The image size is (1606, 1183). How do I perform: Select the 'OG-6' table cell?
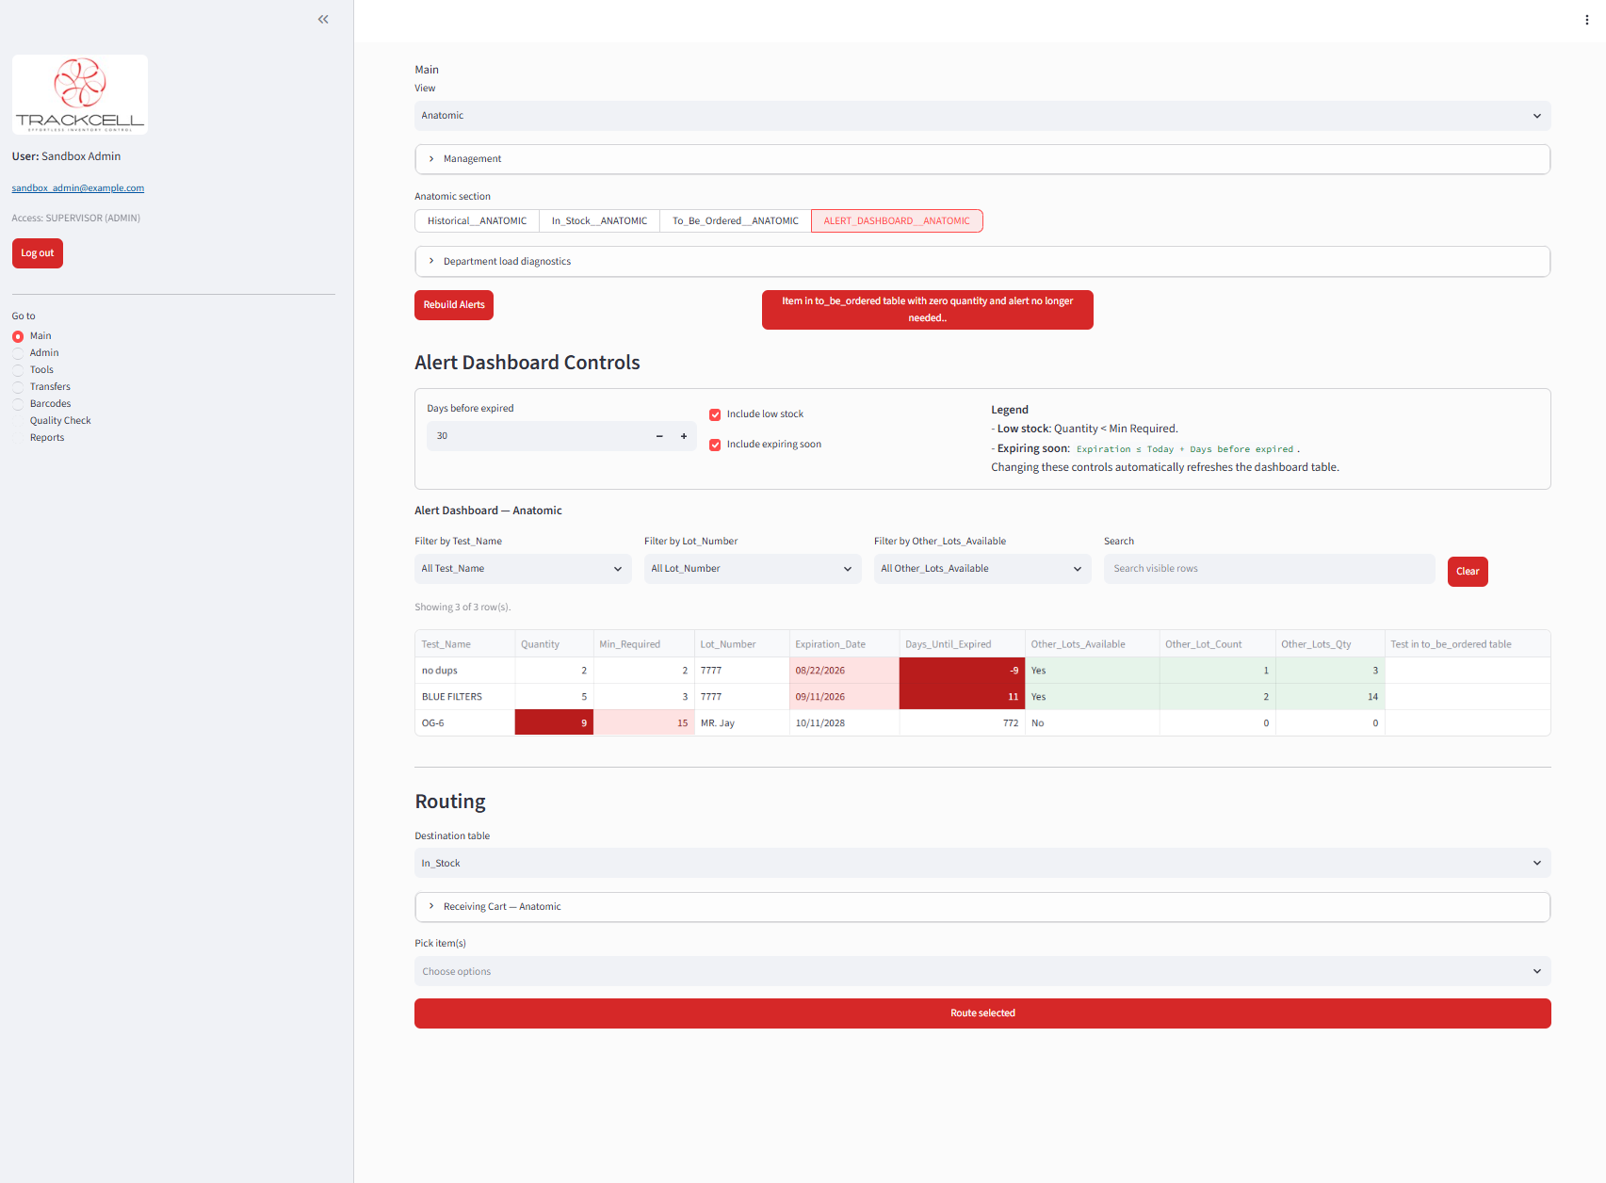pos(464,723)
